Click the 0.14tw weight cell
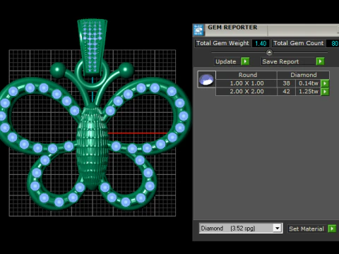Viewport: 339px width, 254px height. pos(309,83)
